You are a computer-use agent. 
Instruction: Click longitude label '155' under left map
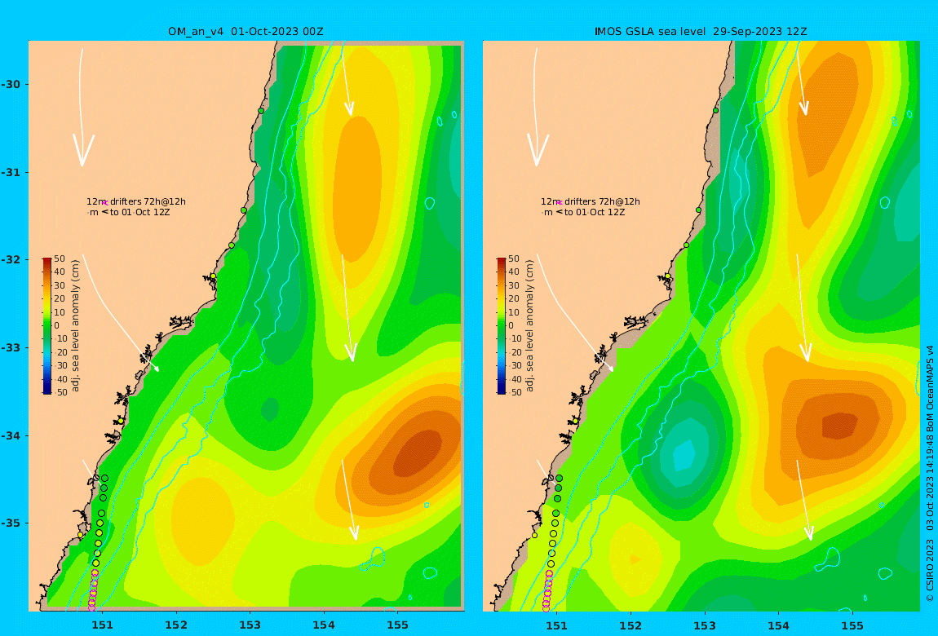[398, 625]
